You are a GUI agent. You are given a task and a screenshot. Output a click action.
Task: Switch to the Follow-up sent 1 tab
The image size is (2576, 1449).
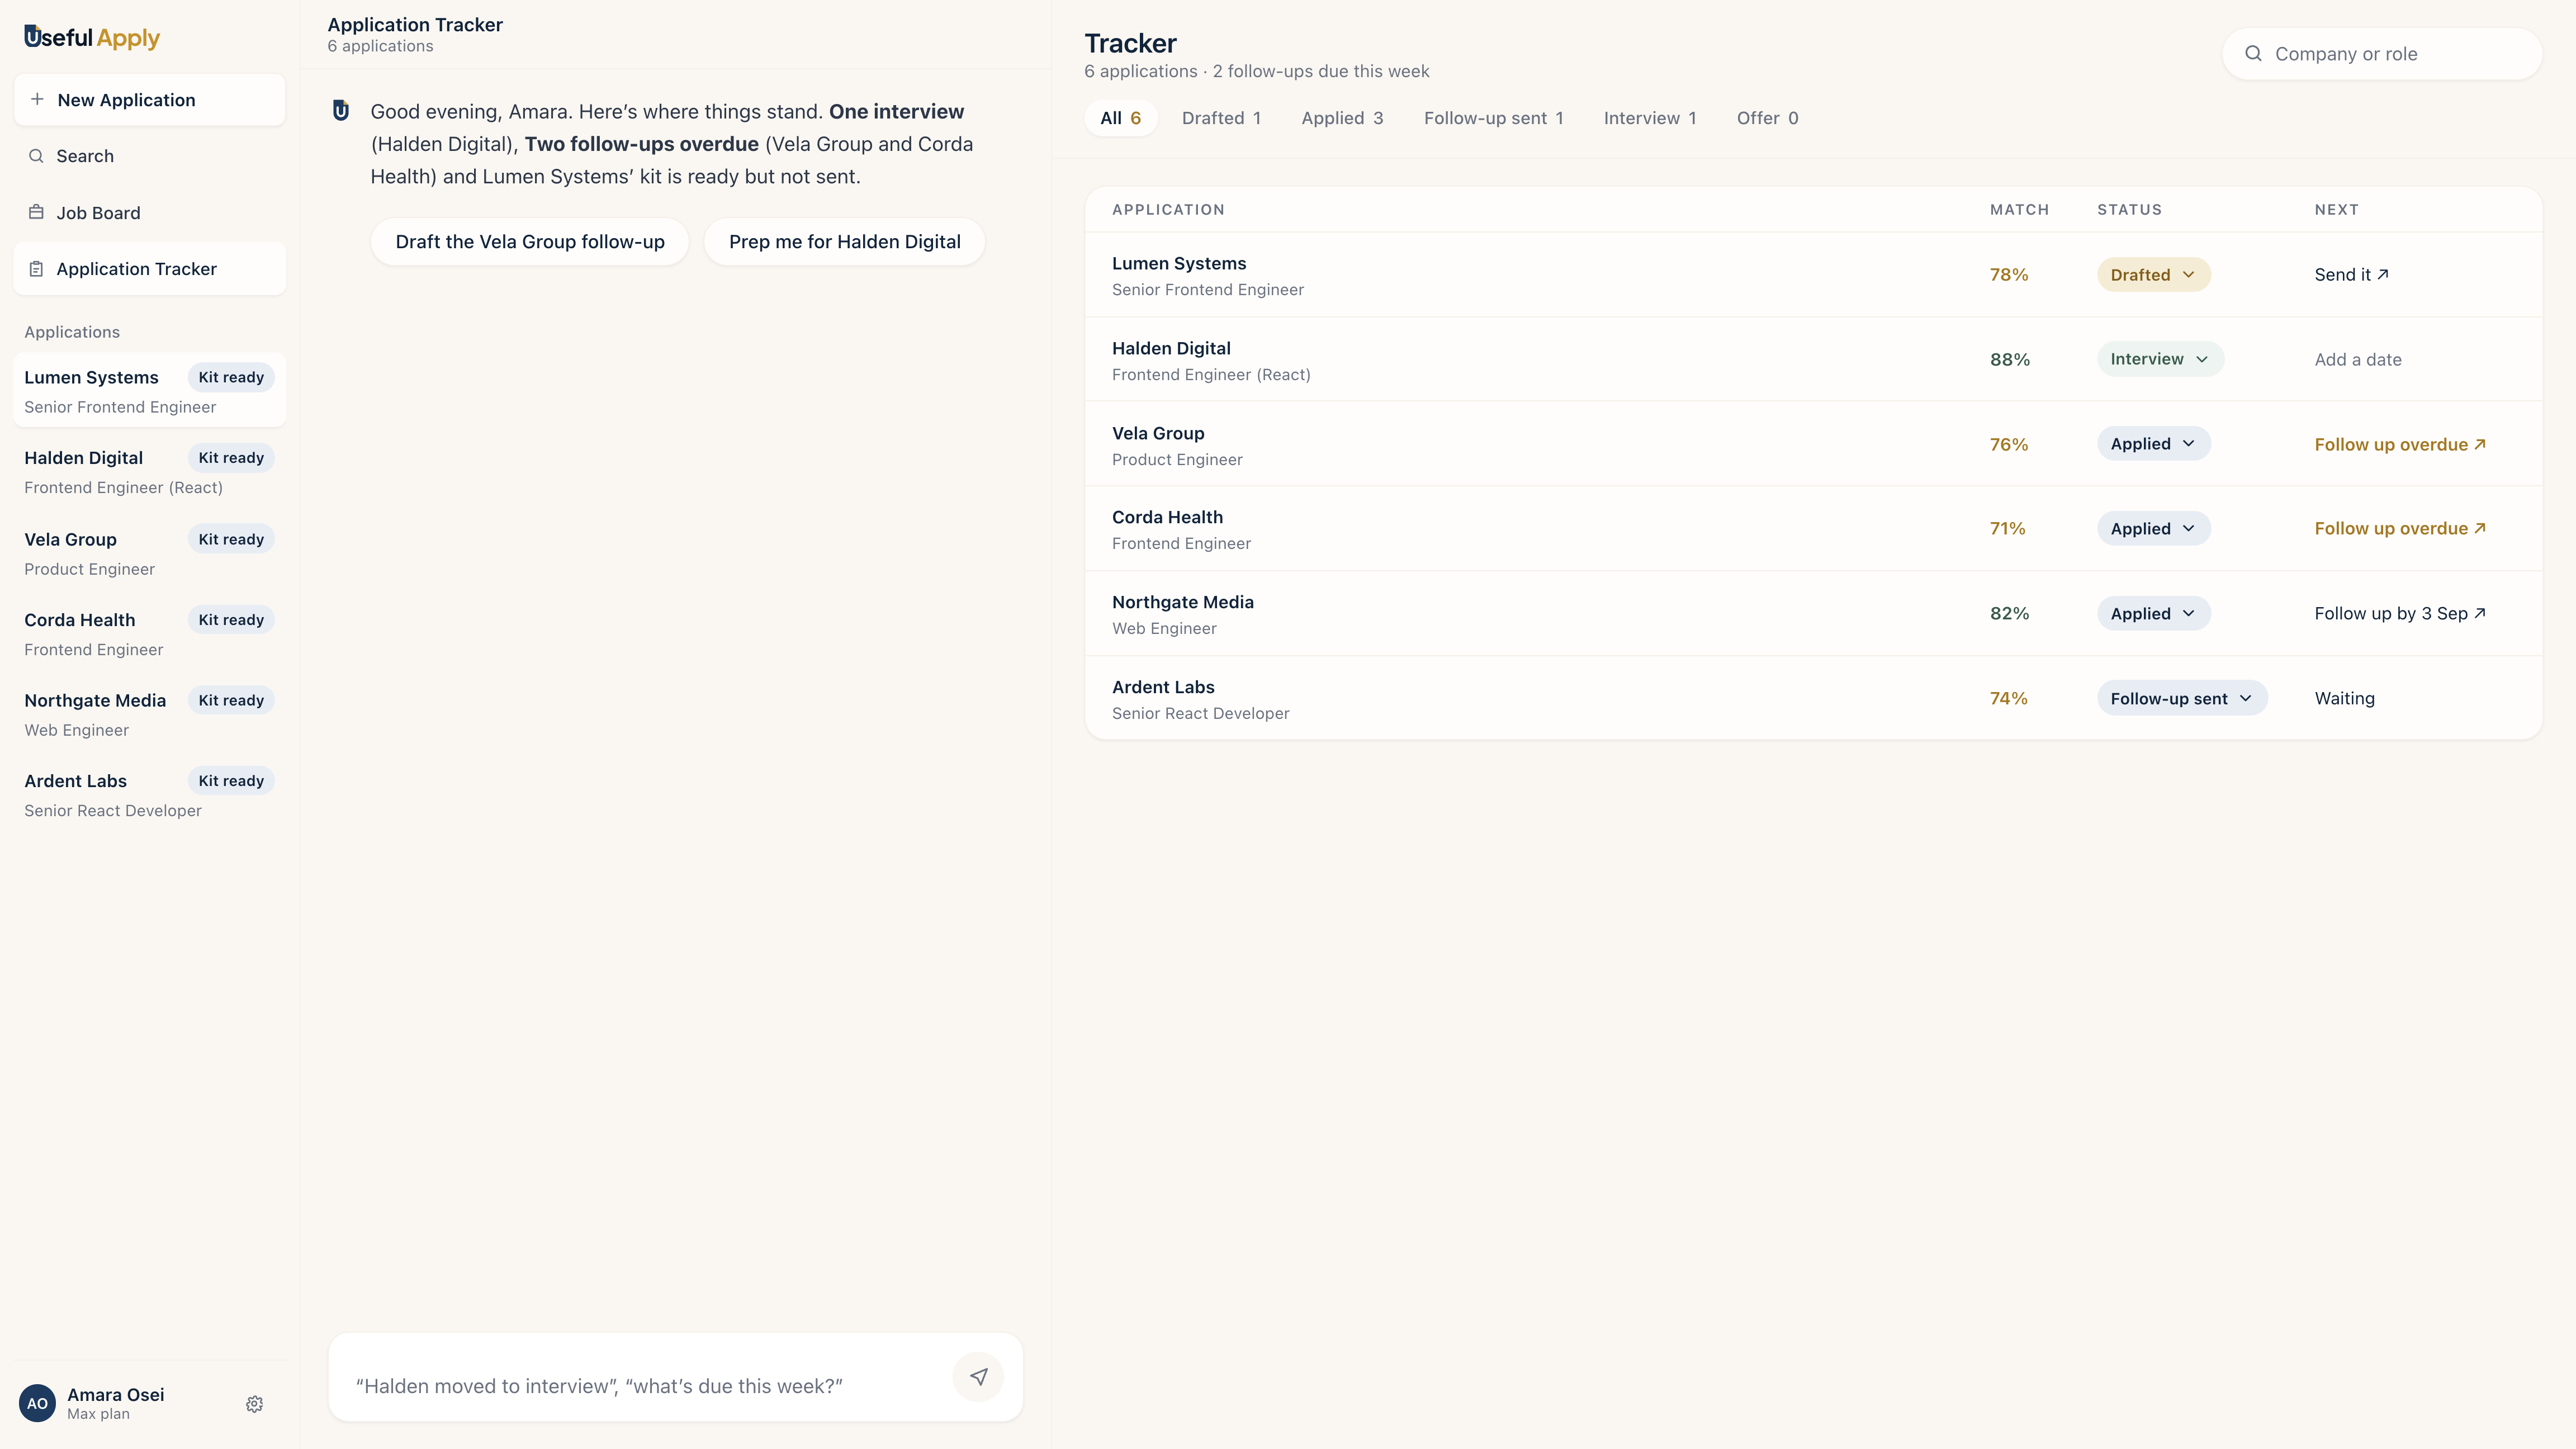pos(1493,118)
